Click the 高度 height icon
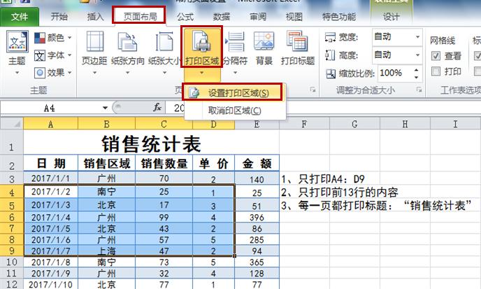This screenshot has height=289, width=481. (330, 55)
